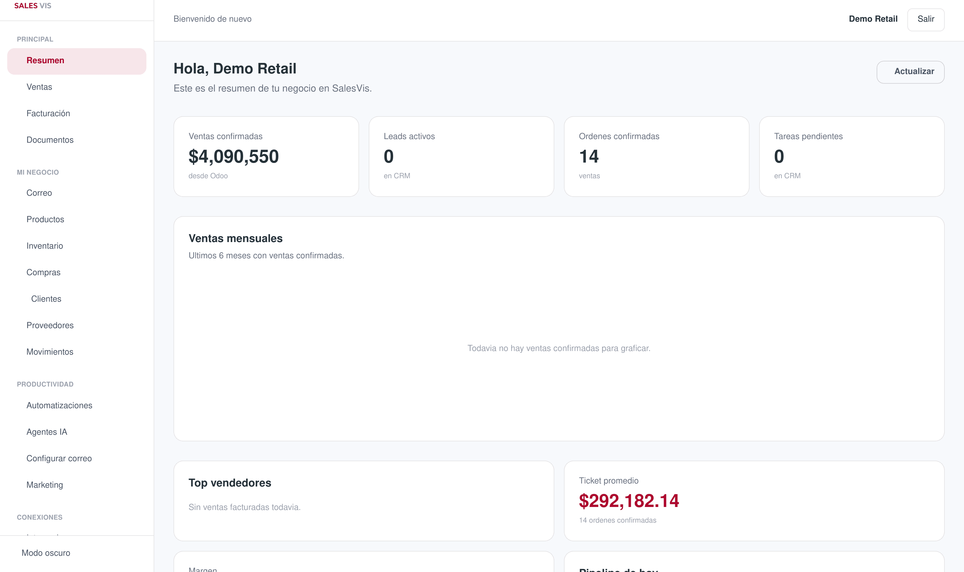Click 'Ultimos 6 meses con ventas confirmadas.'
Viewport: 964px width, 572px height.
[x=266, y=256]
